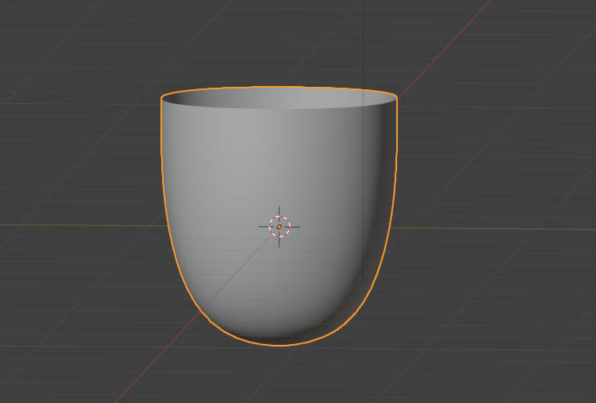Click the cup's lit left outer surface
The height and width of the screenshot is (403, 596).
(x=221, y=188)
